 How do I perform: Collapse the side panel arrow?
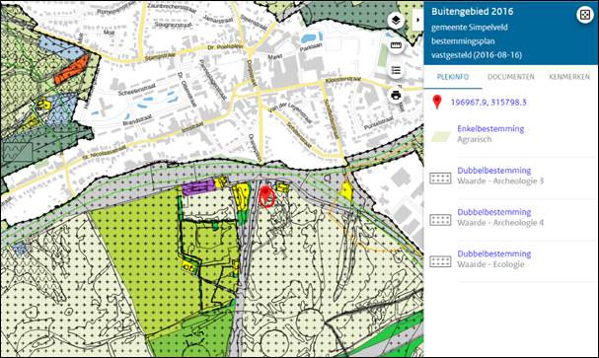pyautogui.click(x=418, y=20)
